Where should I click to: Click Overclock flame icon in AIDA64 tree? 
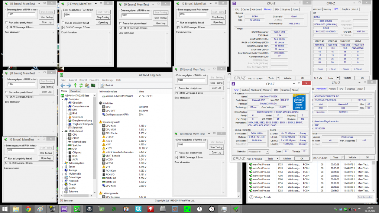click(70, 117)
